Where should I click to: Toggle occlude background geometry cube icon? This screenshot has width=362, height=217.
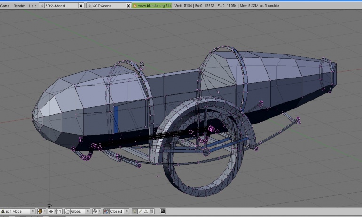coord(152,211)
